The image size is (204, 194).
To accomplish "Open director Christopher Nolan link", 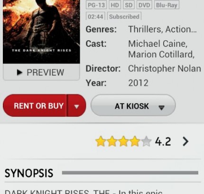I will [x=165, y=69].
